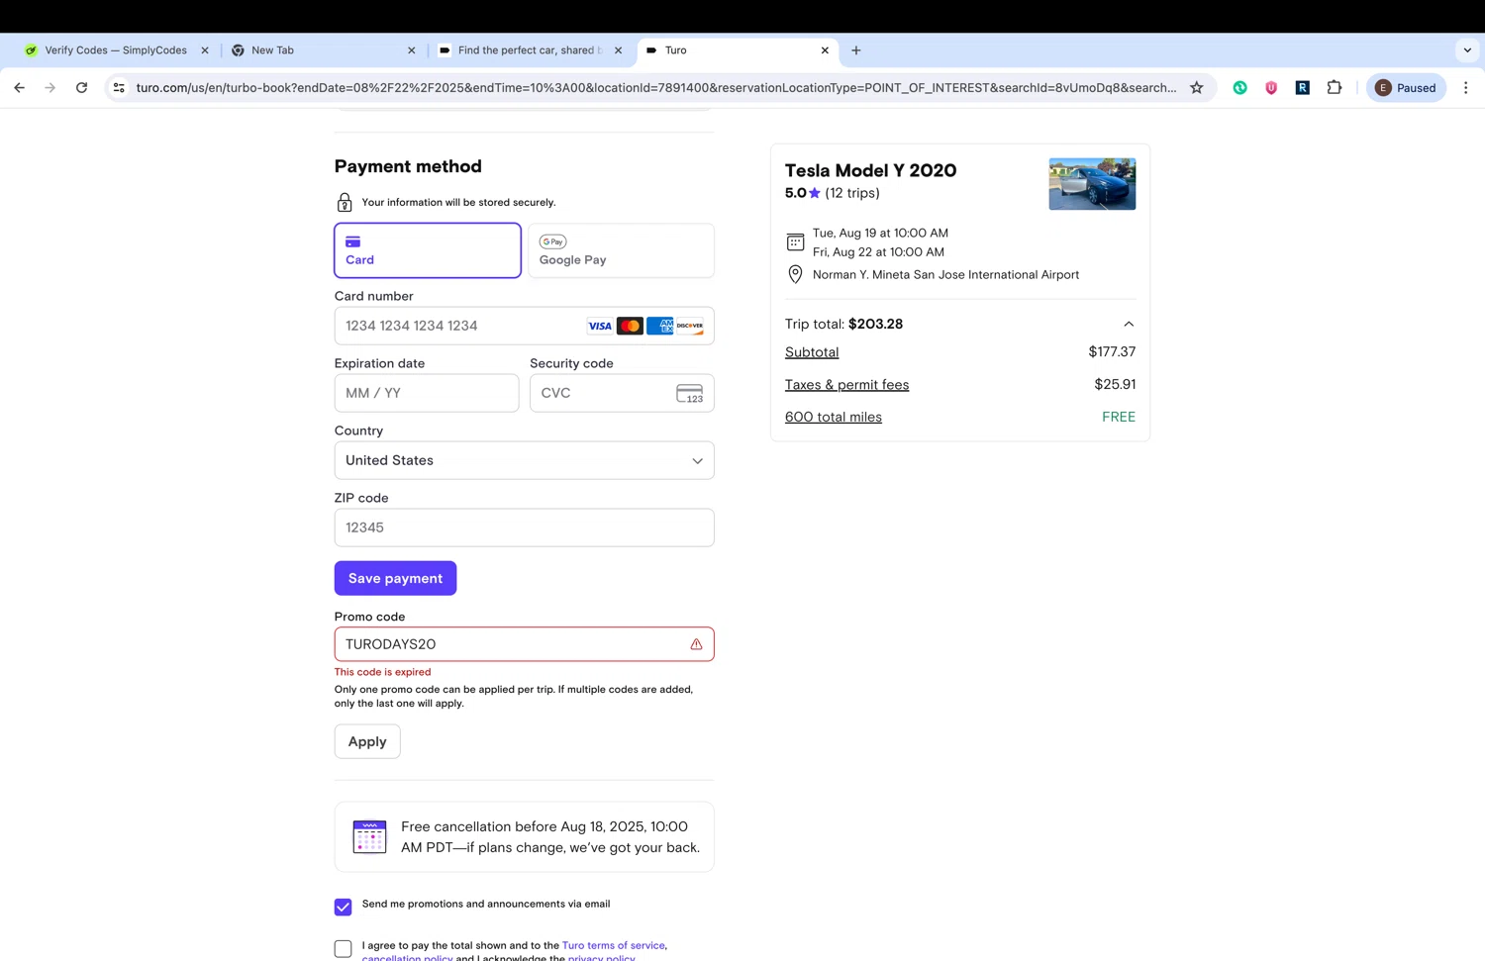Click the ZIP code input field
Screen dimensions: 1485x961
pyautogui.click(x=524, y=528)
